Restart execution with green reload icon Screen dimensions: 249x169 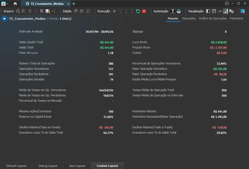tap(138, 11)
